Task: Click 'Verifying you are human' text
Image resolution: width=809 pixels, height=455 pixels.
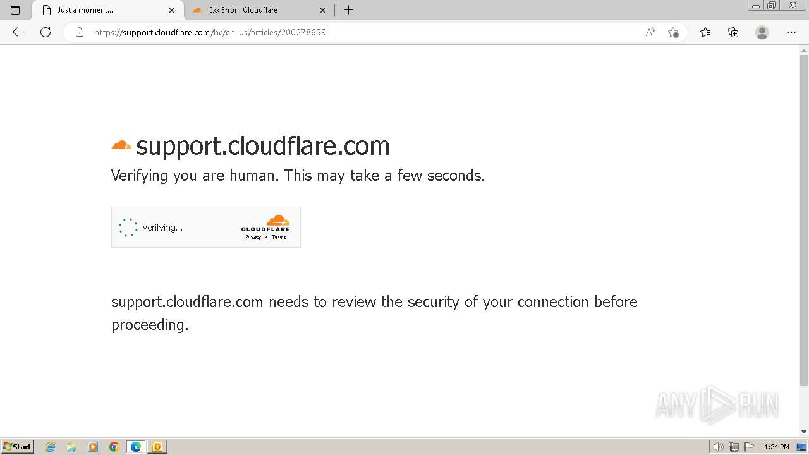Action: (x=193, y=176)
